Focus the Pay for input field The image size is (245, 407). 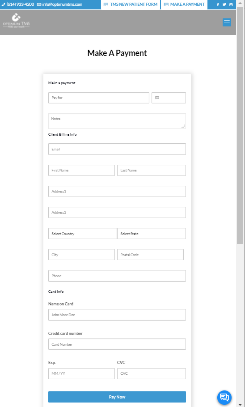(98, 98)
